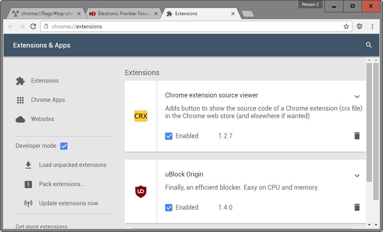Screen dimensions: 383x232
Task: Click the Extensions & Apps heading
Action: (42, 45)
